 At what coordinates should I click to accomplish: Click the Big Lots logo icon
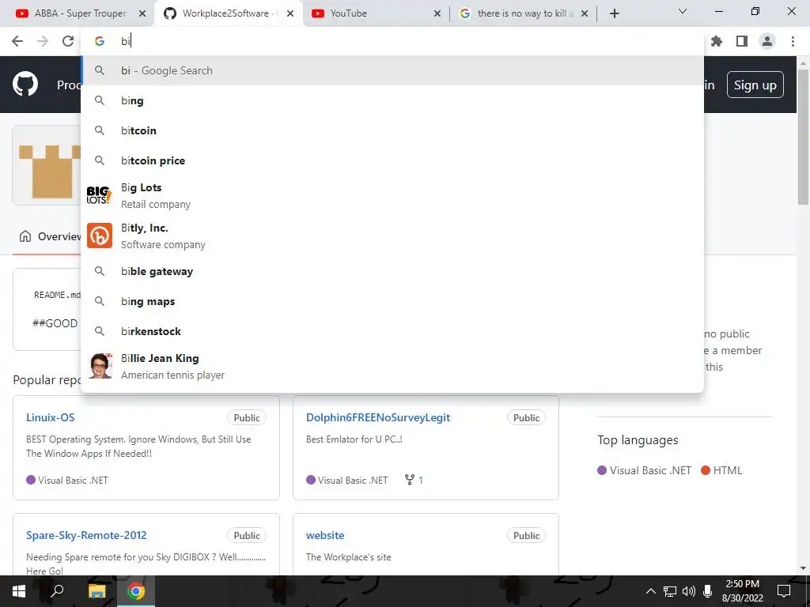tap(99, 196)
